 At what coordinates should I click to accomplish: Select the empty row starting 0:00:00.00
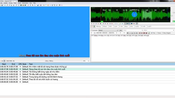click(x=87, y=82)
